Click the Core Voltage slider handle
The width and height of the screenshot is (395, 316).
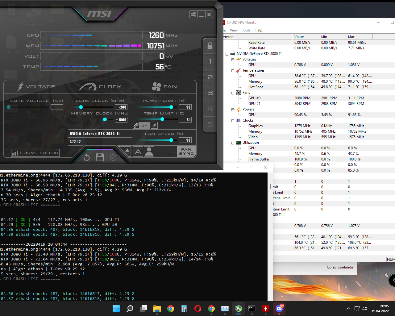(x=9, y=107)
